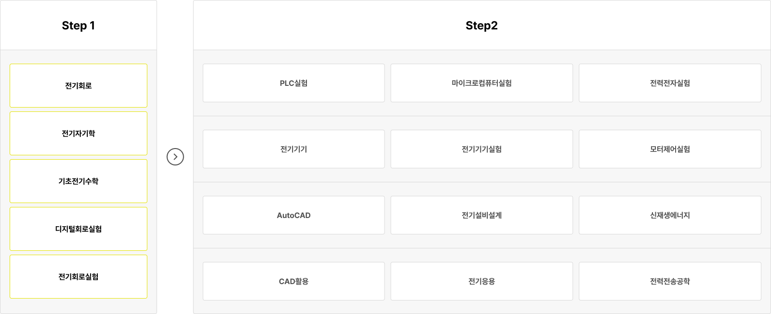Open the PLC실험 course
The image size is (771, 314).
pyautogui.click(x=293, y=82)
